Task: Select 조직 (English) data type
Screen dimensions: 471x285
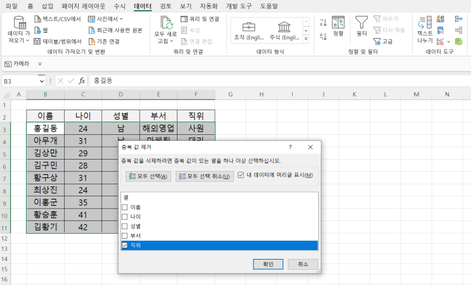Action: coord(249,30)
